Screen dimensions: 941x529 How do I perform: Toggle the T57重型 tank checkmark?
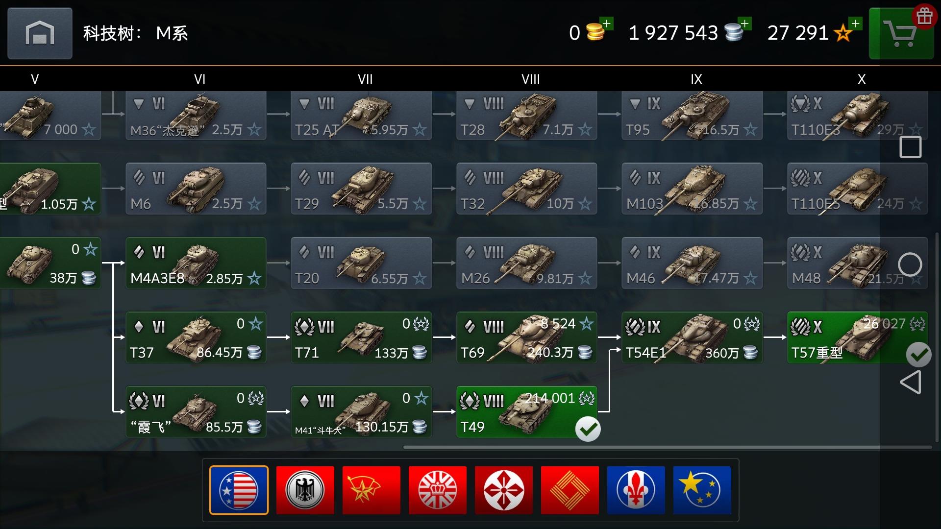click(x=918, y=355)
